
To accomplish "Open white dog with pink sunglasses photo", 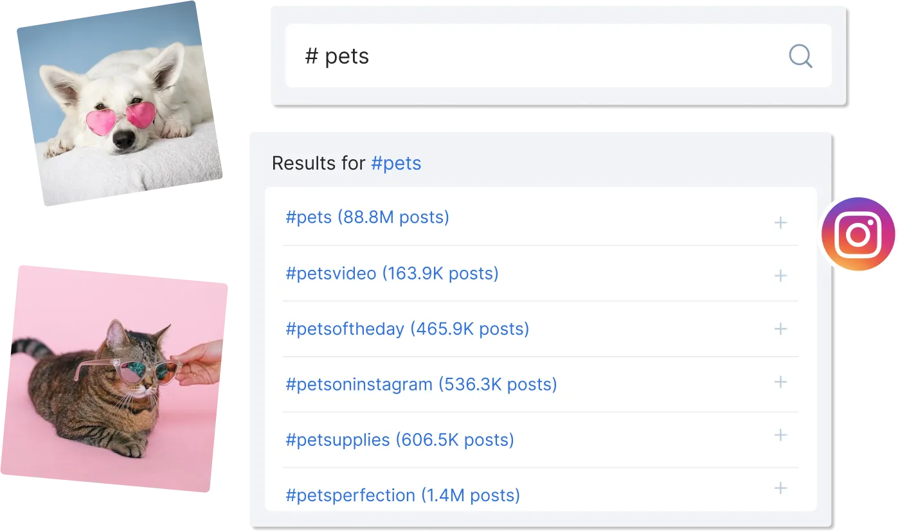I will 120,103.
